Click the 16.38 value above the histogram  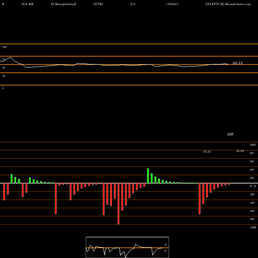(x=240, y=151)
